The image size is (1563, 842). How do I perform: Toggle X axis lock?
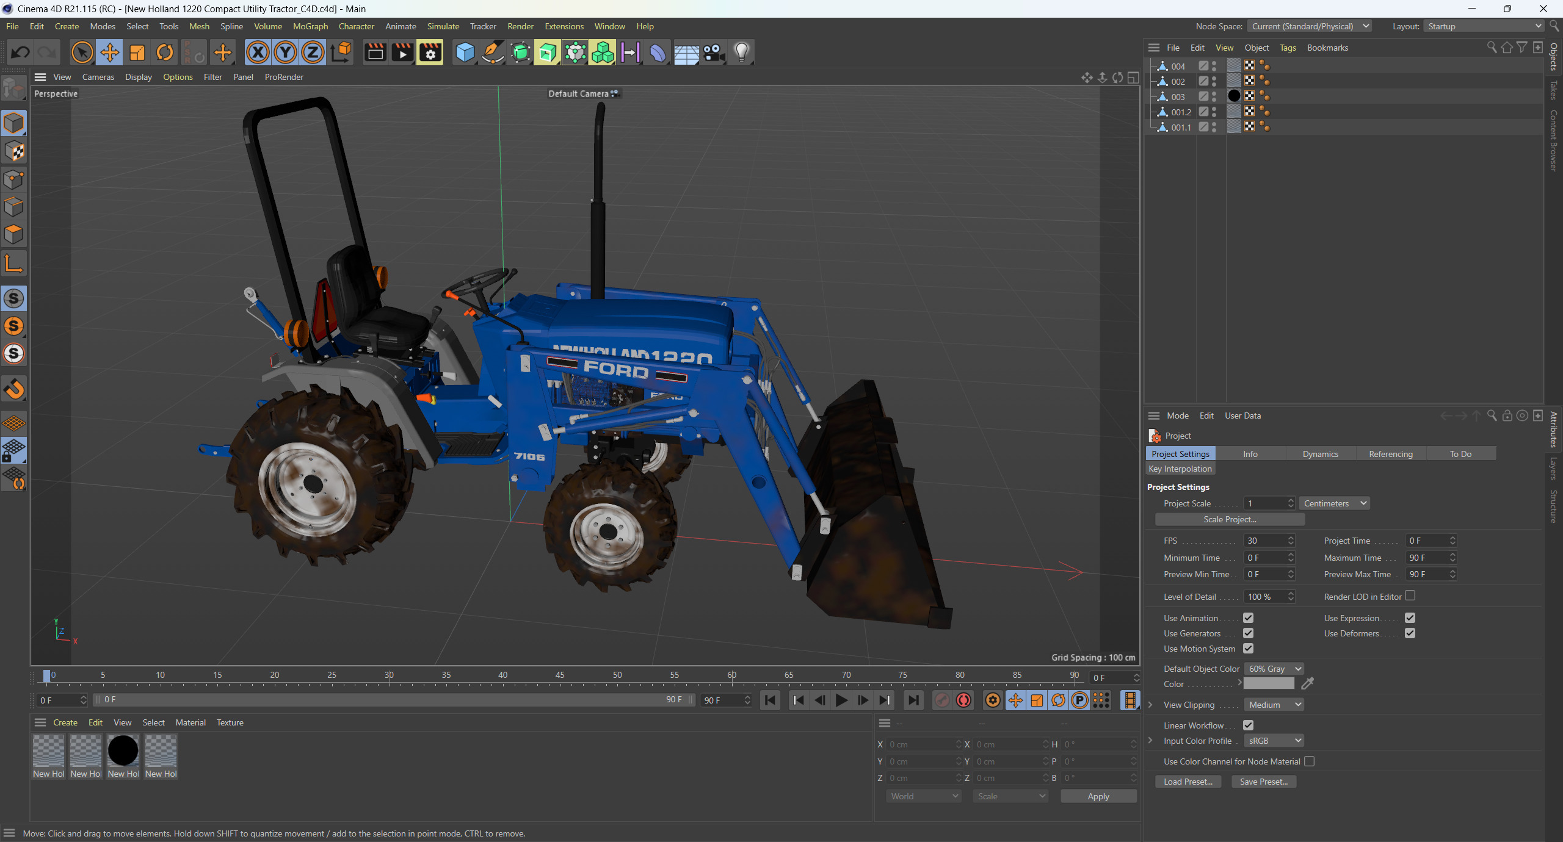pos(258,52)
